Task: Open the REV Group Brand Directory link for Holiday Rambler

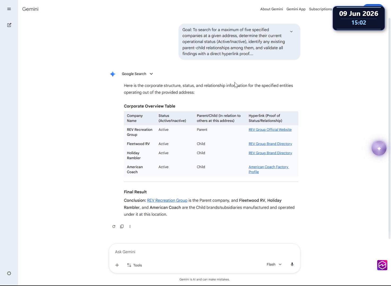Action: coord(270,153)
